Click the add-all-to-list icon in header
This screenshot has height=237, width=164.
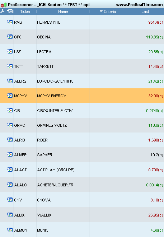(10, 11)
